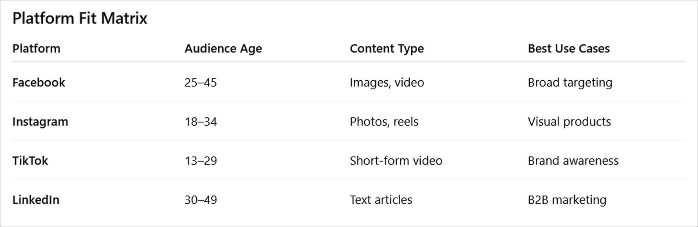Select the TikTok row label
The height and width of the screenshot is (227, 698).
coord(30,161)
